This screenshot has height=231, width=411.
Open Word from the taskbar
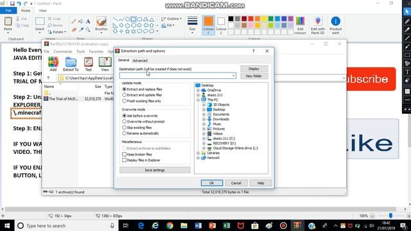click(x=198, y=225)
